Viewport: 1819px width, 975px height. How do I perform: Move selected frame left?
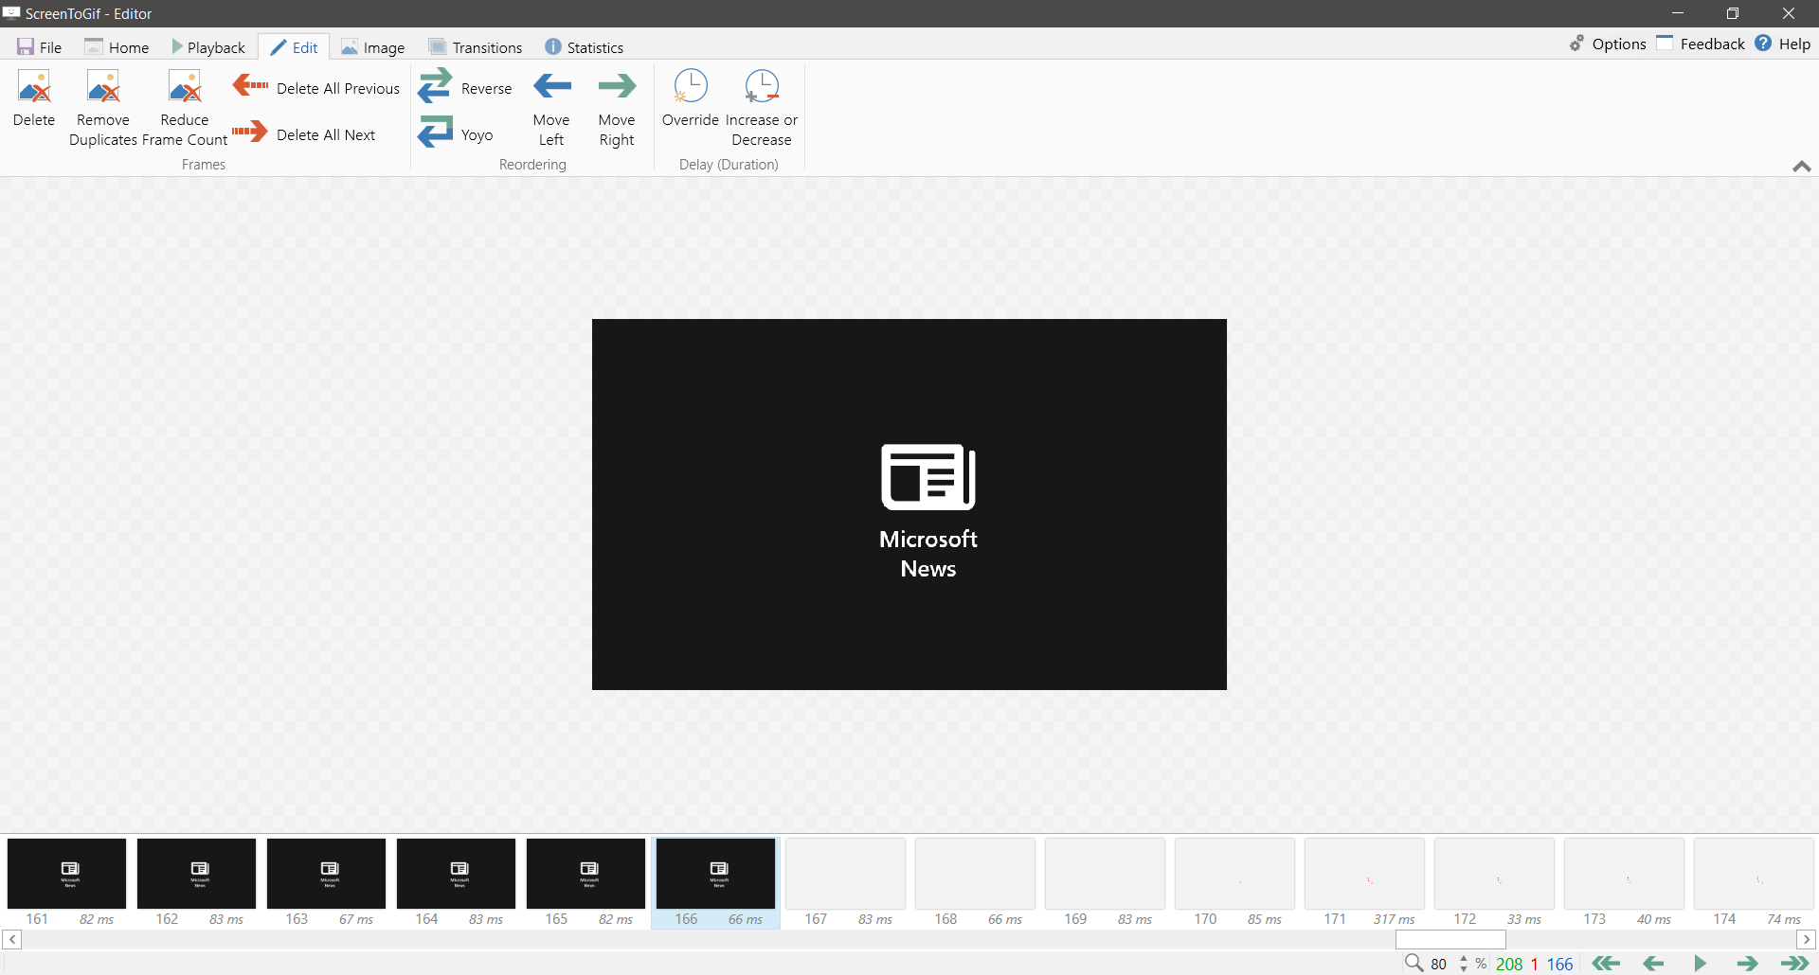click(x=551, y=108)
